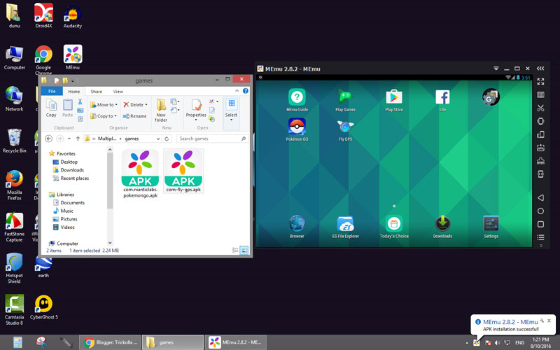Open Blogger Chrome window from taskbar
Screen dimensions: 560x350
(x=111, y=342)
